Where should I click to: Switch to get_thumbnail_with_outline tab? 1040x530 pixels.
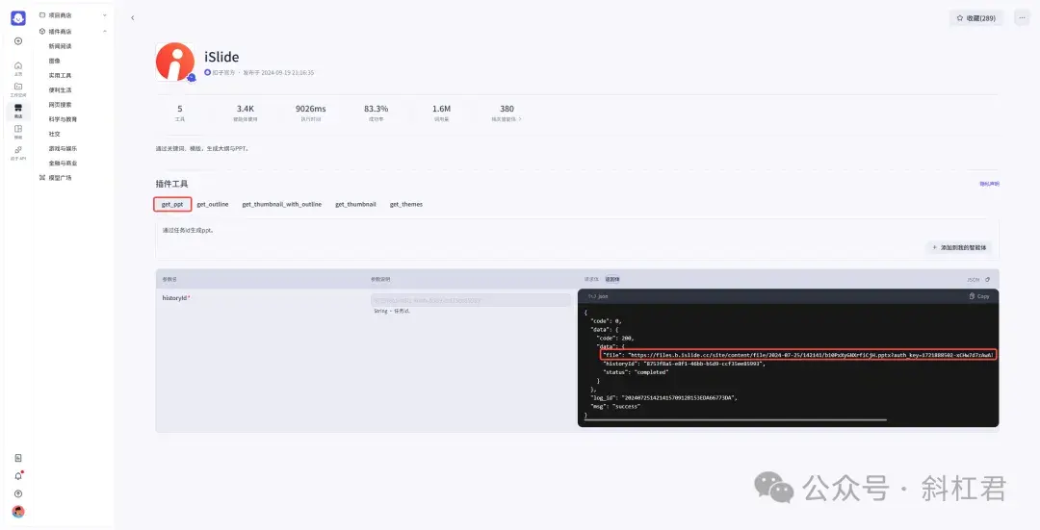point(282,204)
